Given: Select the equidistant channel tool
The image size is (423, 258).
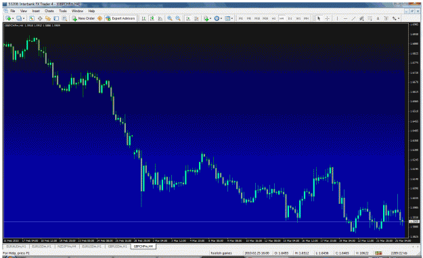Looking at the screenshot, I should (x=361, y=18).
